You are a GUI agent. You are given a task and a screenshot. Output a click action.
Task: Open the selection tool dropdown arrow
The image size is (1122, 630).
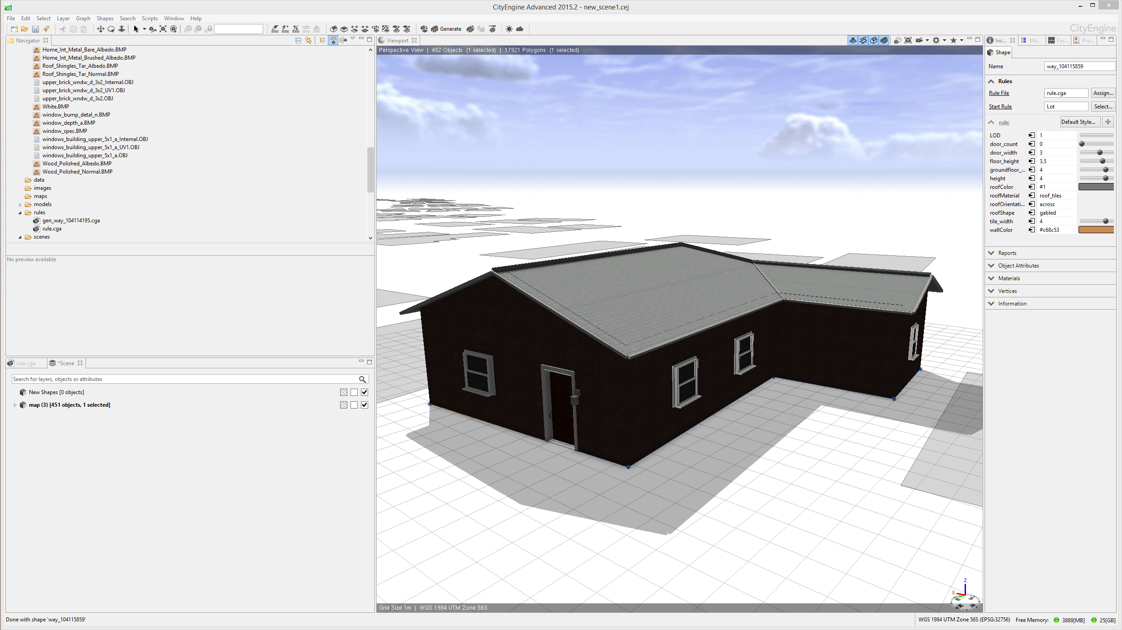point(144,29)
